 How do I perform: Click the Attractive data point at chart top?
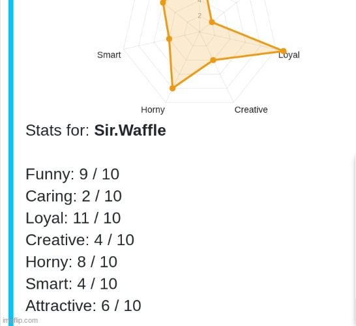[x=163, y=3]
